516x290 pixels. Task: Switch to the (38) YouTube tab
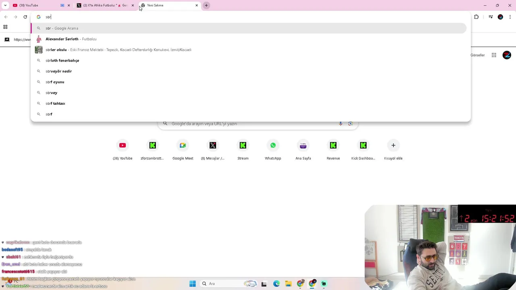[36, 5]
